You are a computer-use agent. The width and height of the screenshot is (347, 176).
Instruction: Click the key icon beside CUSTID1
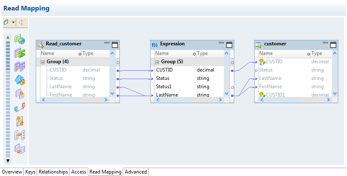click(262, 95)
